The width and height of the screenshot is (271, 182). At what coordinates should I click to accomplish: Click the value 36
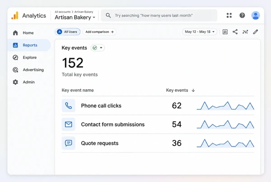(x=177, y=143)
